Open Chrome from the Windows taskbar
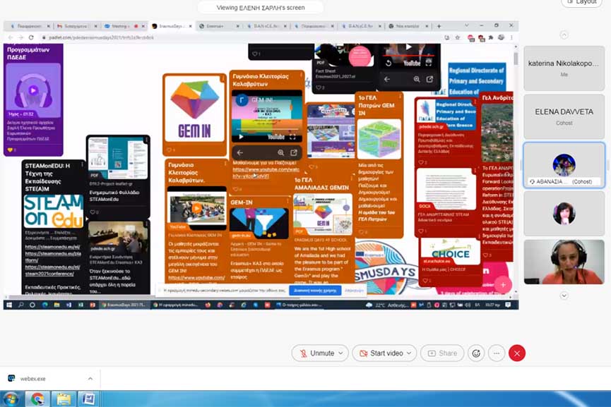Viewport: 611px width, 407px height. 37,399
